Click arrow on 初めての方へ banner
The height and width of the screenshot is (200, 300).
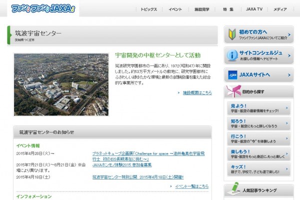(x=289, y=34)
